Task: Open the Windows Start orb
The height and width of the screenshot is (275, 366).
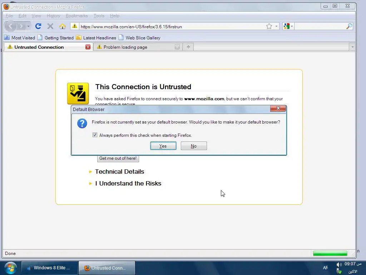Action: pyautogui.click(x=10, y=268)
